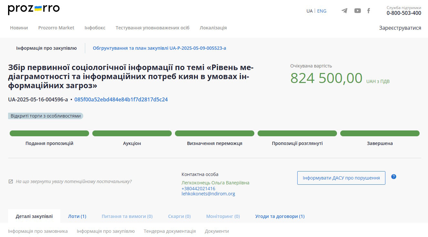Click Зареєструватися link
The width and height of the screenshot is (428, 237).
tap(400, 28)
